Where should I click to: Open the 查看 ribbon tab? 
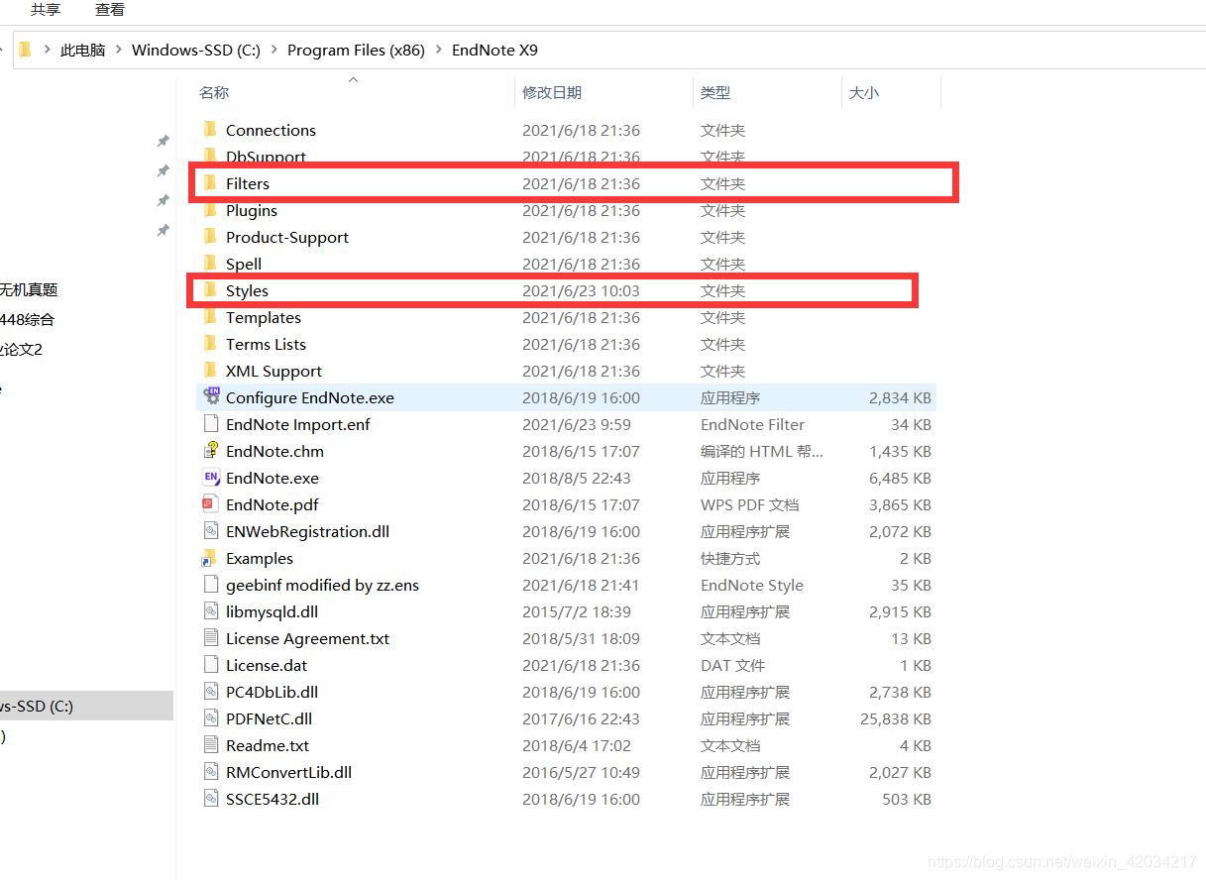pyautogui.click(x=110, y=10)
